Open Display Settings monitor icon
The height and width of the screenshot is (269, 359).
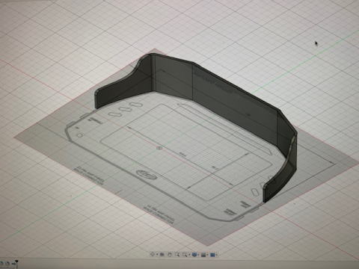[194, 255]
